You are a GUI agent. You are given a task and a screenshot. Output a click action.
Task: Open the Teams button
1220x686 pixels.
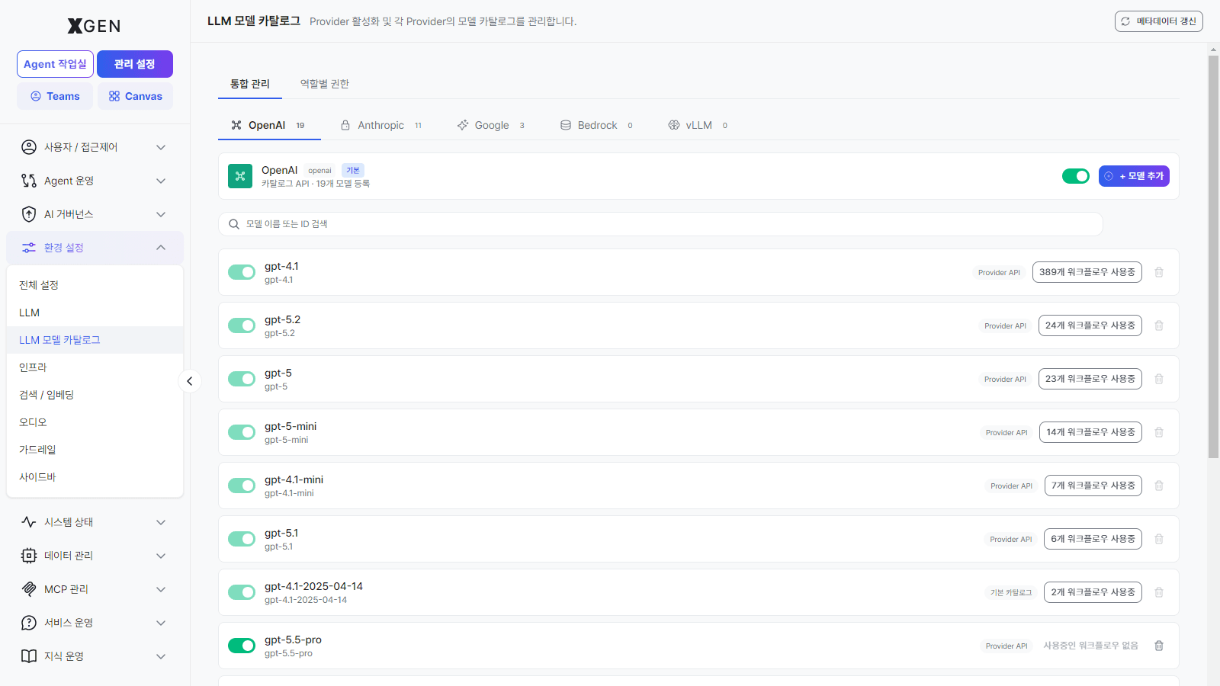click(55, 96)
